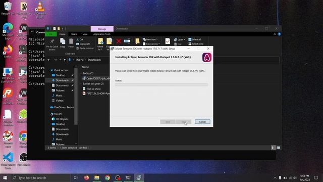Click Select all in the ribbon
Screen dimensions: 323x182
(x=194, y=39)
